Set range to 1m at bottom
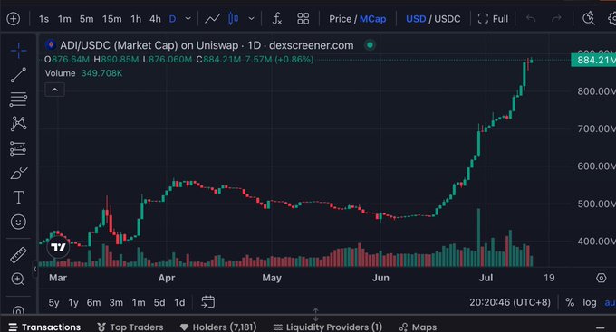The height and width of the screenshot is (332, 616). 139,302
